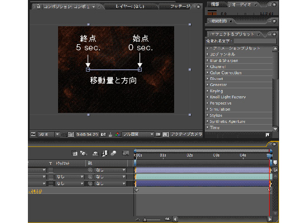
Task: Open アクティブカメラ view dropdown
Action: [x=186, y=135]
